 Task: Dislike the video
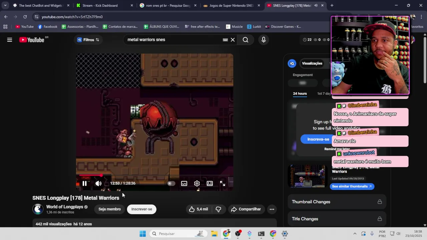[x=219, y=209]
